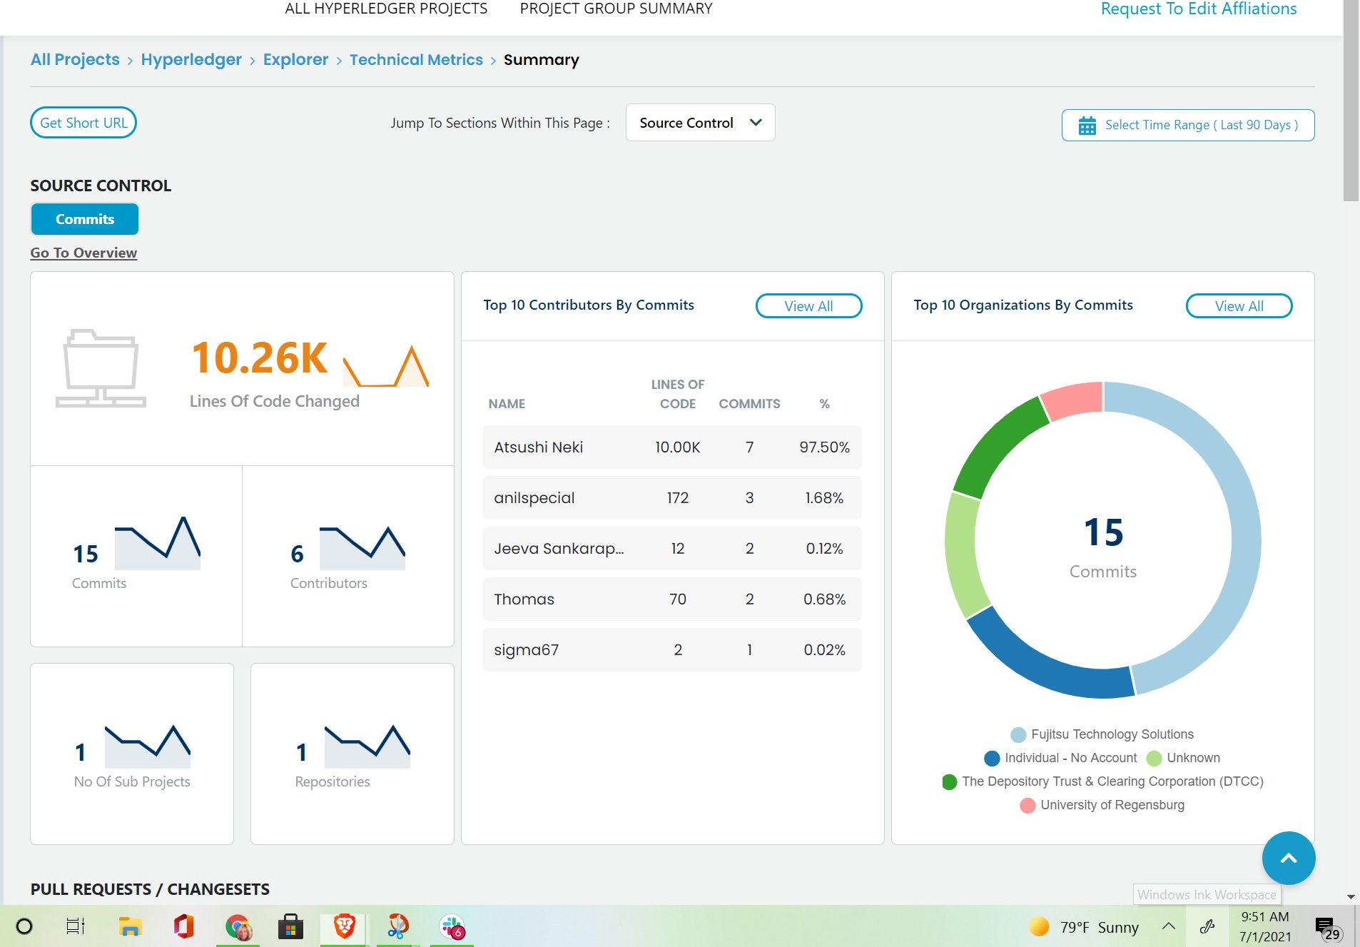1360x947 pixels.
Task: Click University of Regensburg legend swatch
Action: (1027, 805)
